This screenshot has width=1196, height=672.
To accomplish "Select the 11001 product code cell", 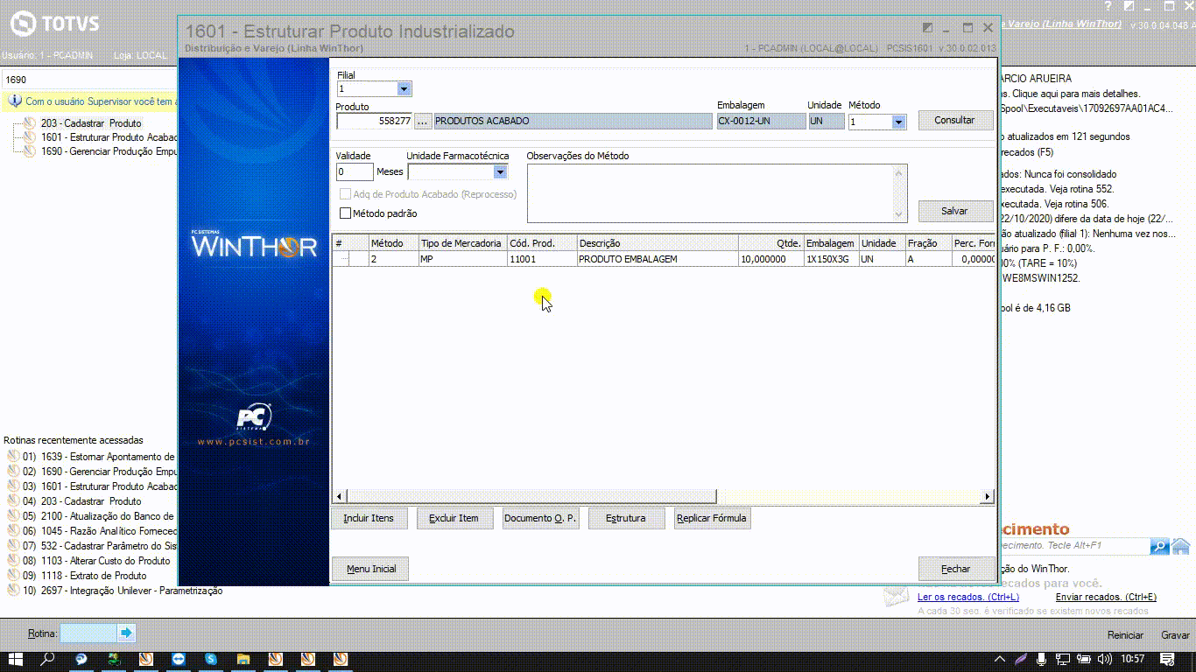I will click(x=542, y=259).
